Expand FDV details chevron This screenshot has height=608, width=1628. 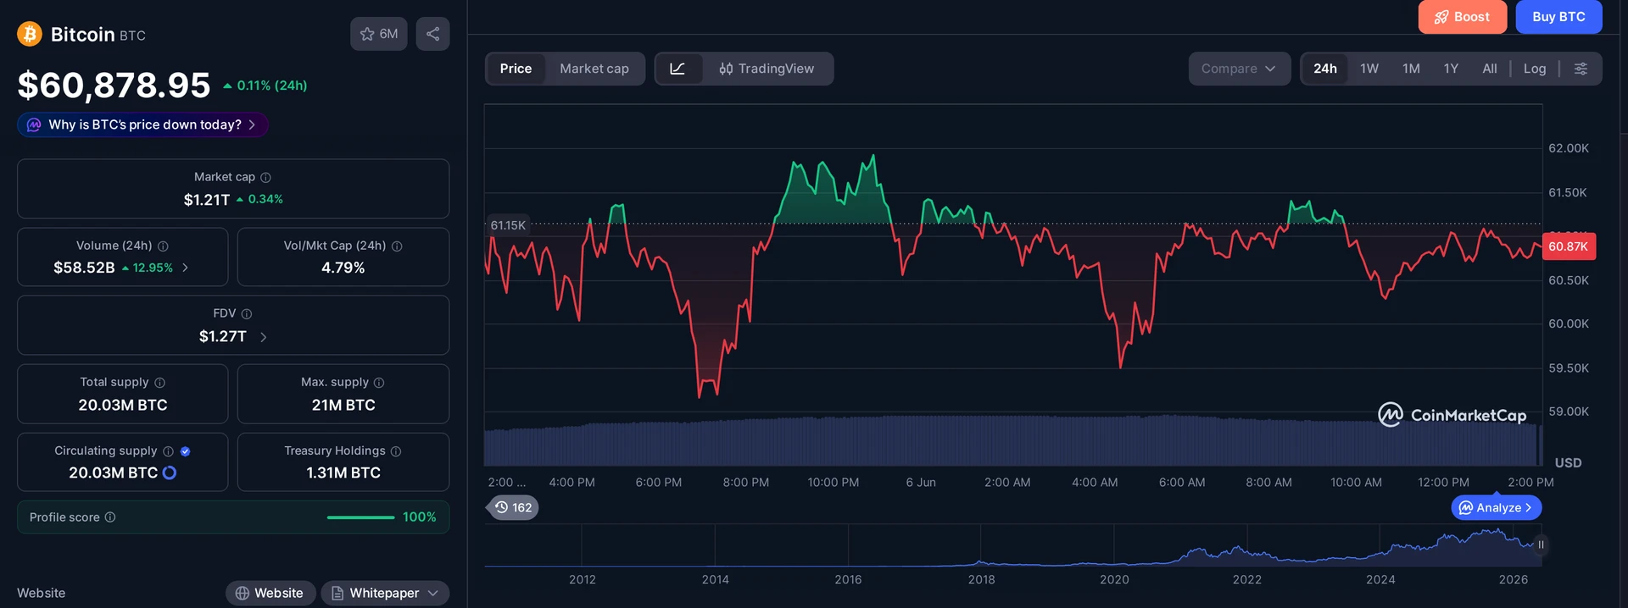pos(263,337)
